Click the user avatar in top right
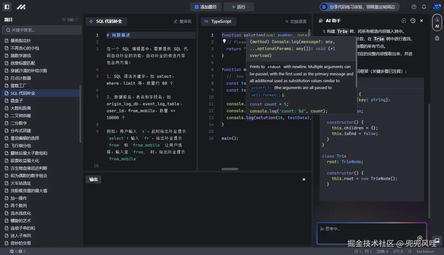The height and width of the screenshot is (255, 444). pos(437,7)
